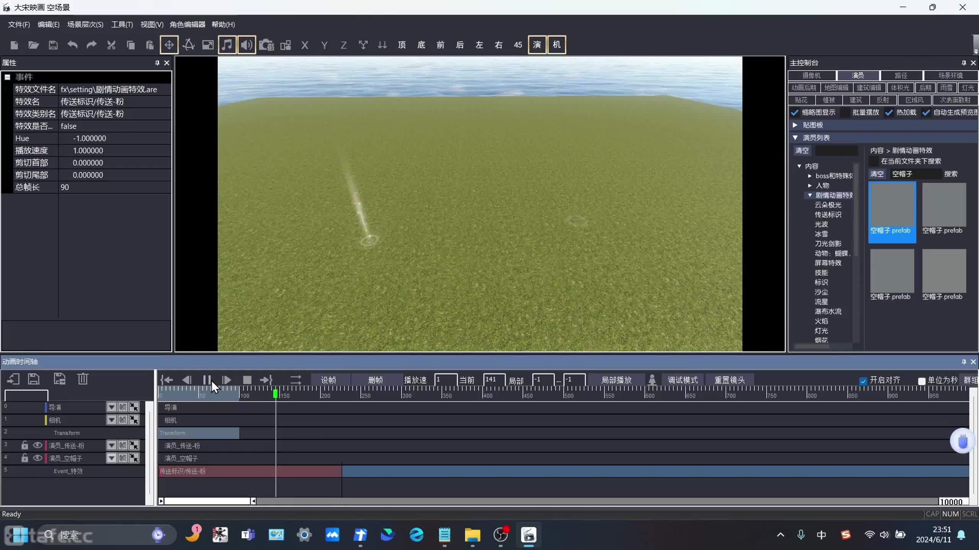Screen dimensions: 979x550
Task: Check 在当前文件夹下搜索 option
Action: click(x=874, y=161)
